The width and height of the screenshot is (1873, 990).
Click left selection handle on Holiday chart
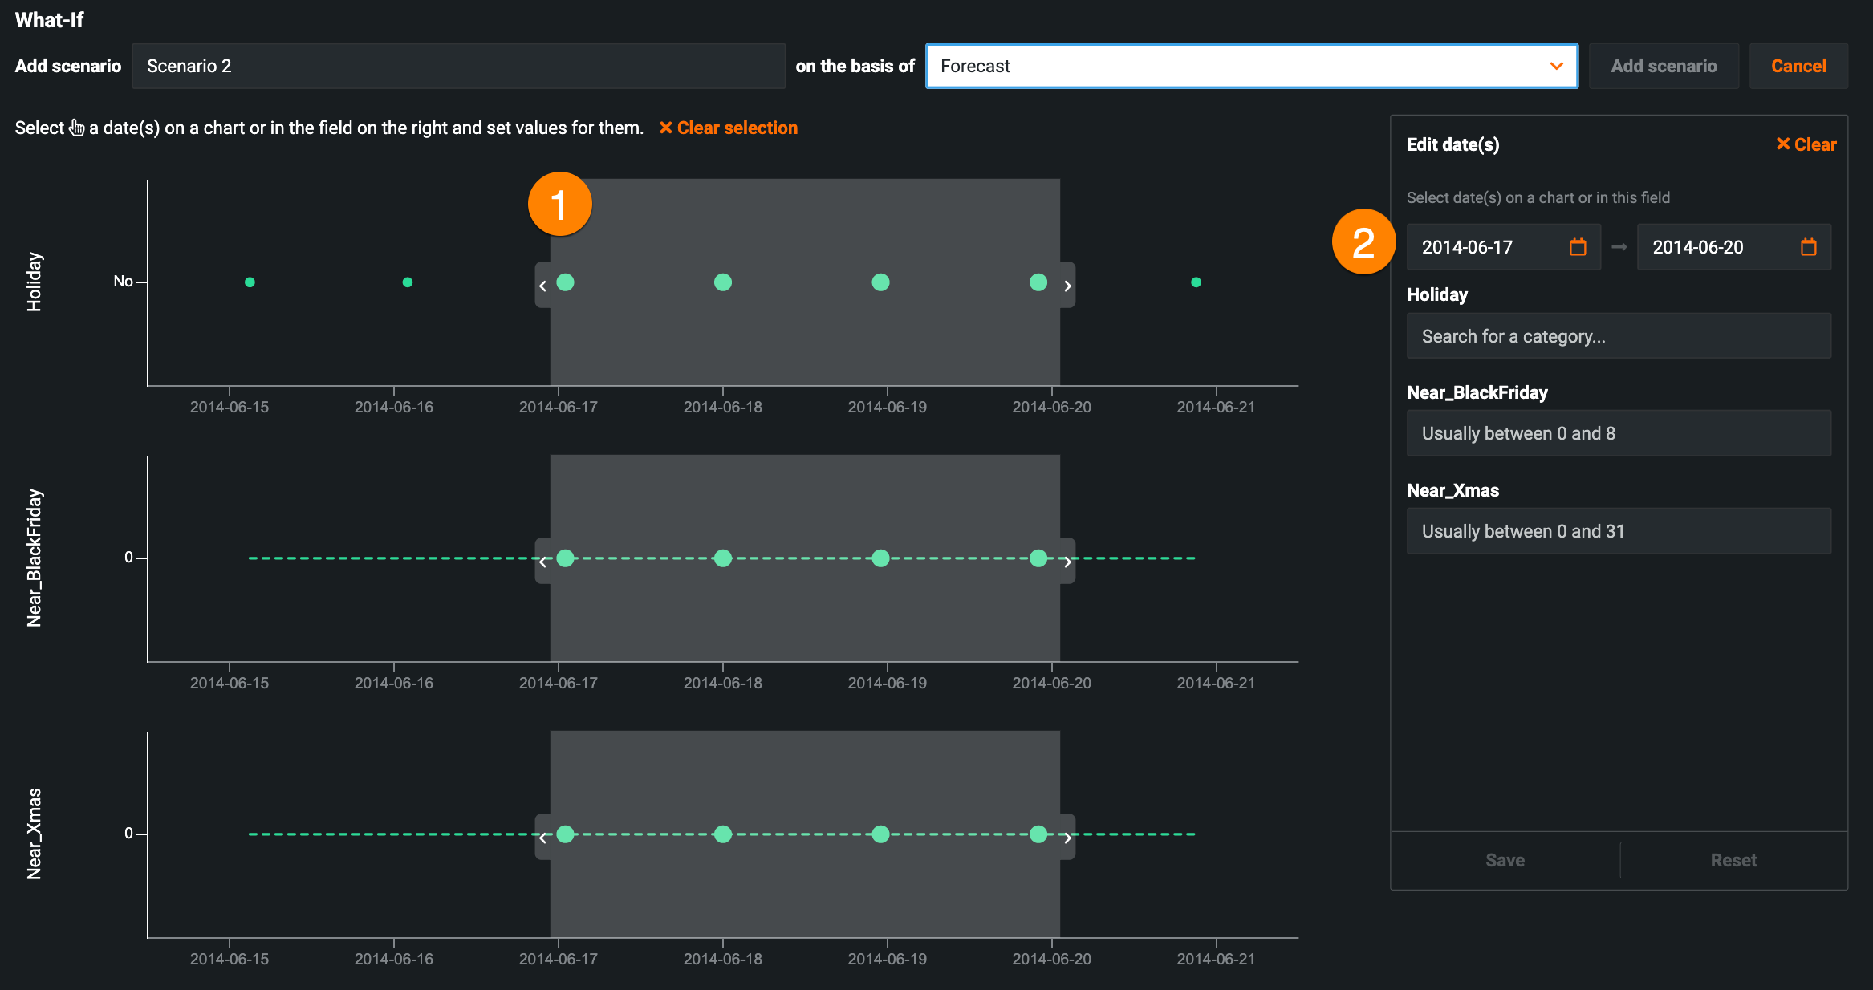click(543, 286)
